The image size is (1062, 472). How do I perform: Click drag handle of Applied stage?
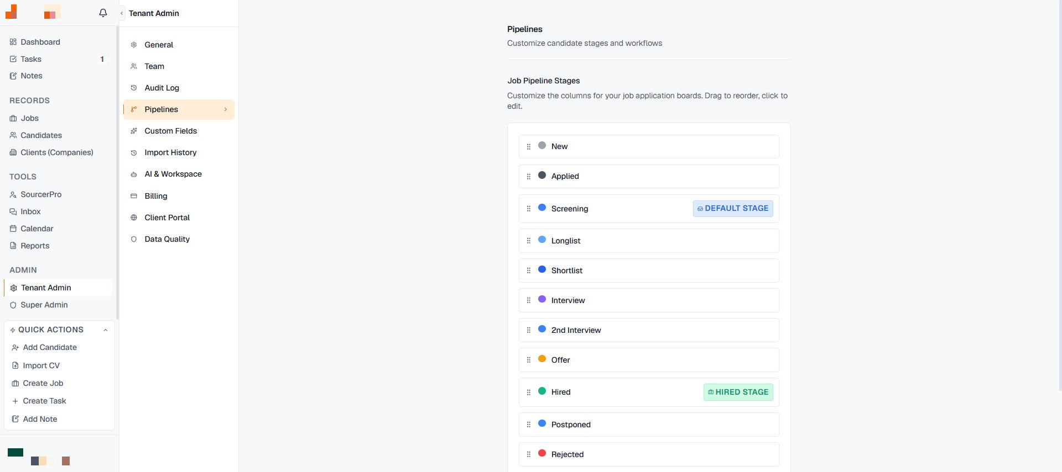coord(529,177)
